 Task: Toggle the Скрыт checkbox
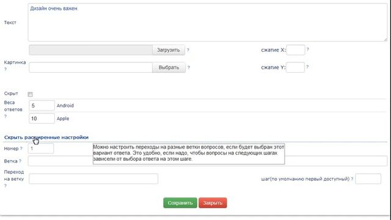coord(30,94)
